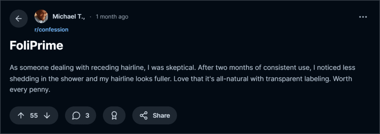The height and width of the screenshot is (134, 380).
Task: Go back using the left arrow button
Action: coord(19,18)
